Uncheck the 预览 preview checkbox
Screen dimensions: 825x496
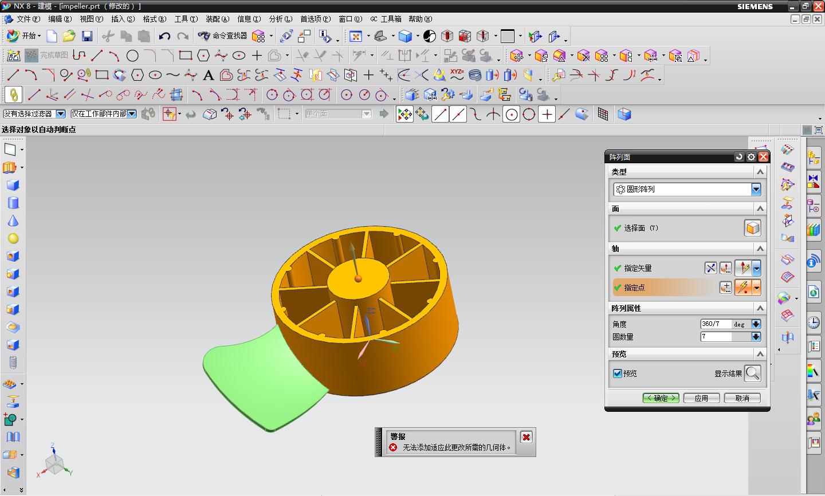pos(618,373)
